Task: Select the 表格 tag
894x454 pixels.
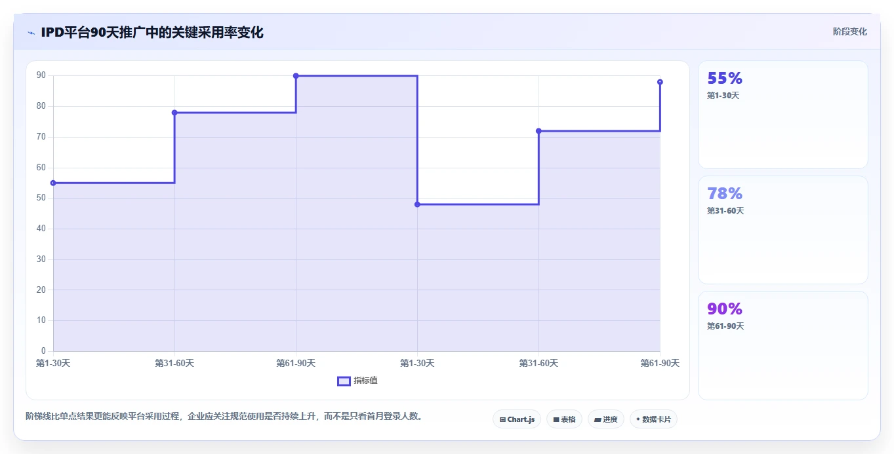Action: [x=564, y=419]
